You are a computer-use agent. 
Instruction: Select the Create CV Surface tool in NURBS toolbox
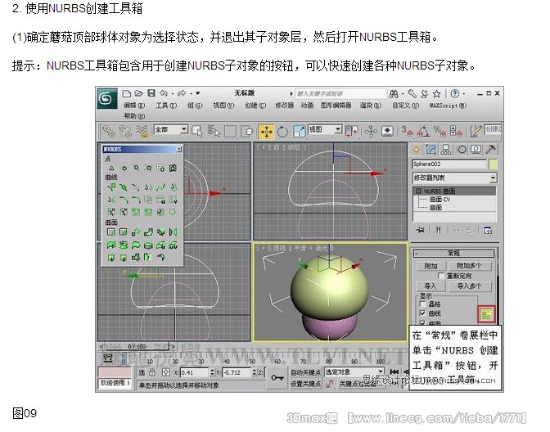pyautogui.click(x=111, y=232)
